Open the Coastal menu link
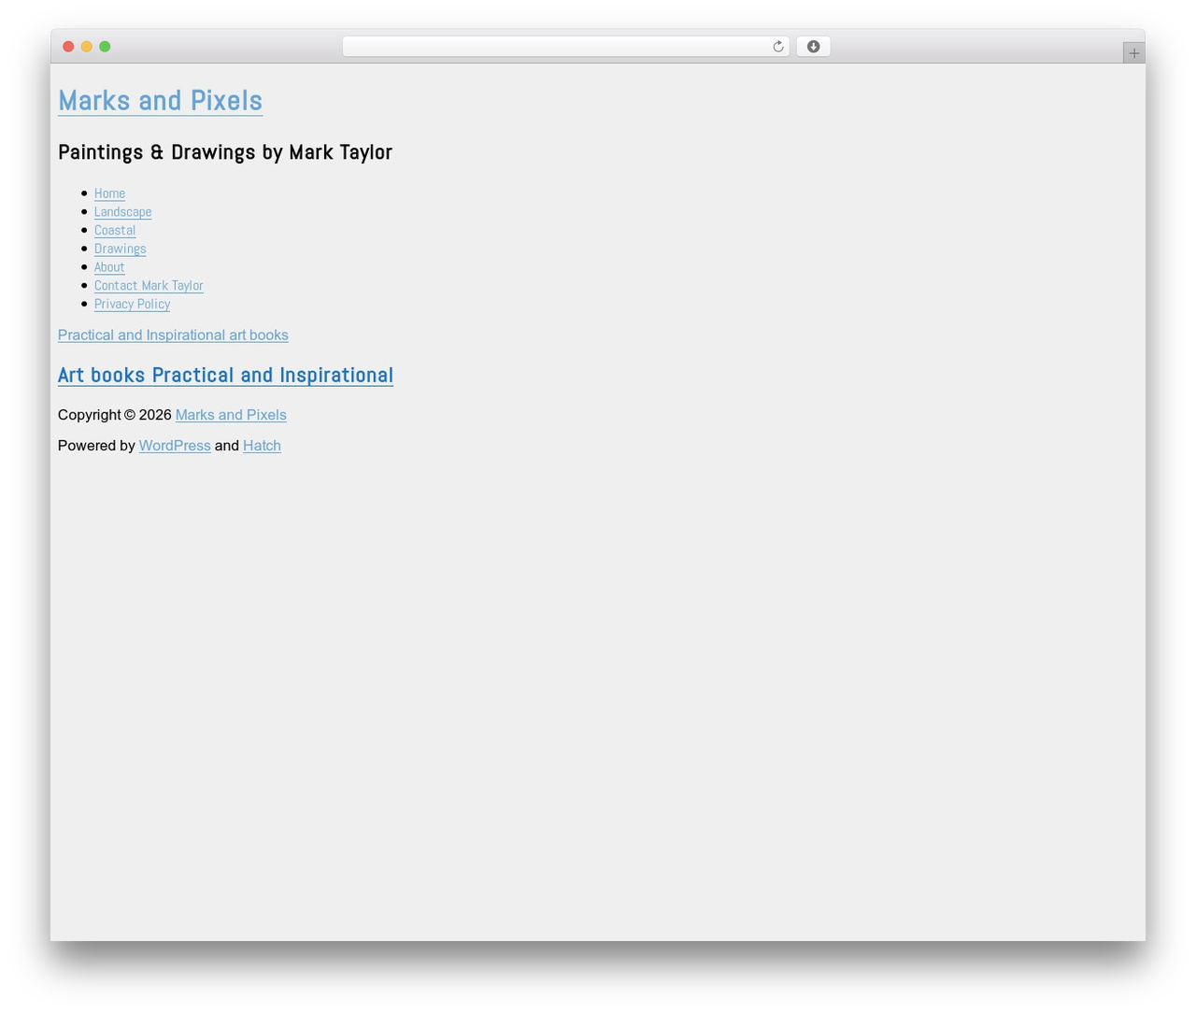Viewport: 1196px width, 1013px height. [115, 230]
